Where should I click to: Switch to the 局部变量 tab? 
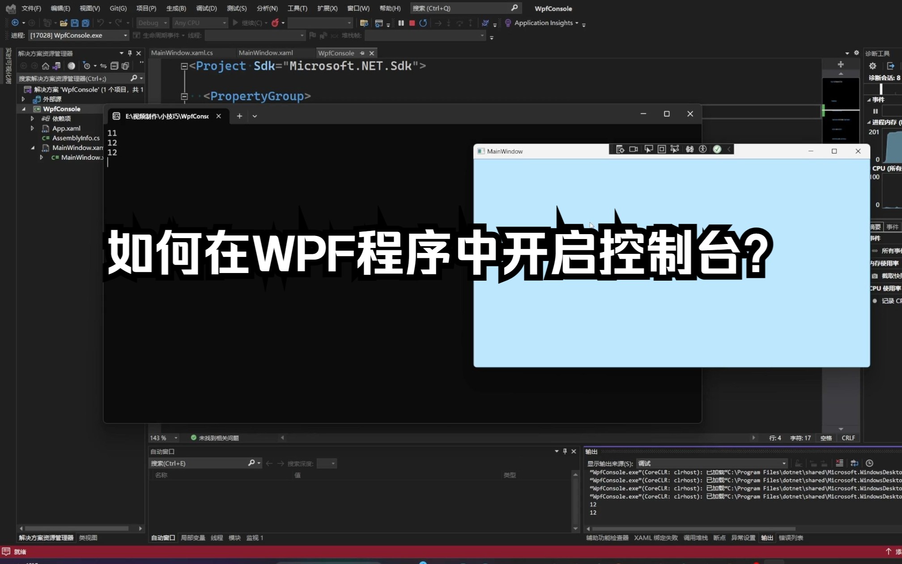coord(193,538)
